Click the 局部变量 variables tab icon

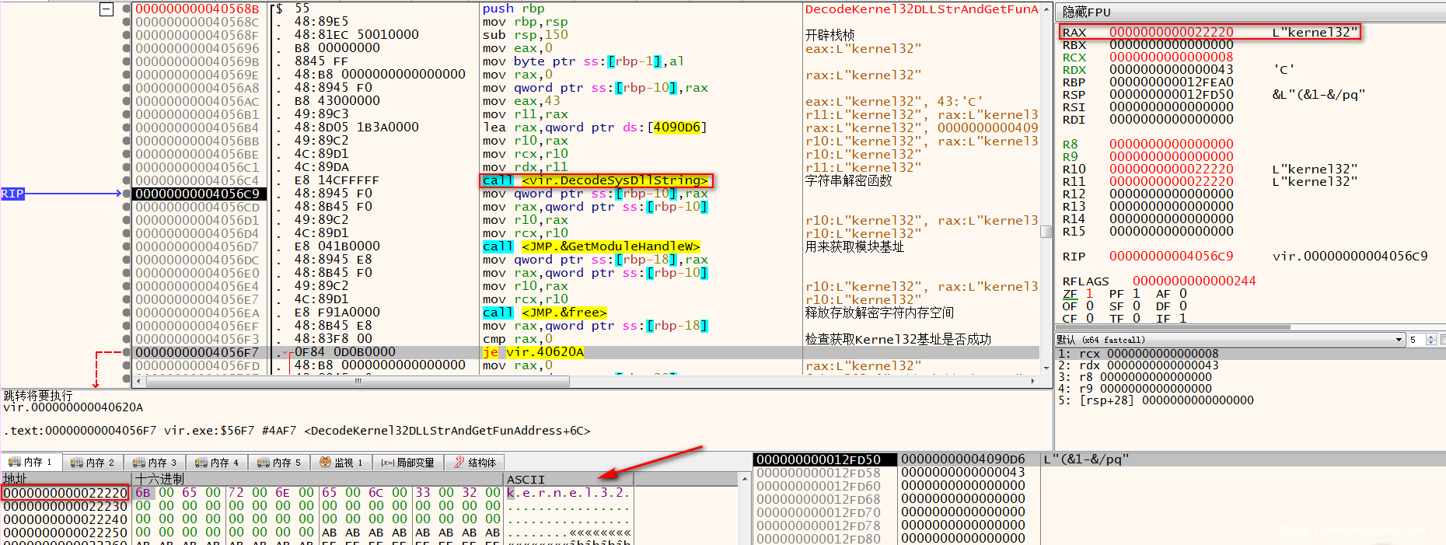point(387,463)
